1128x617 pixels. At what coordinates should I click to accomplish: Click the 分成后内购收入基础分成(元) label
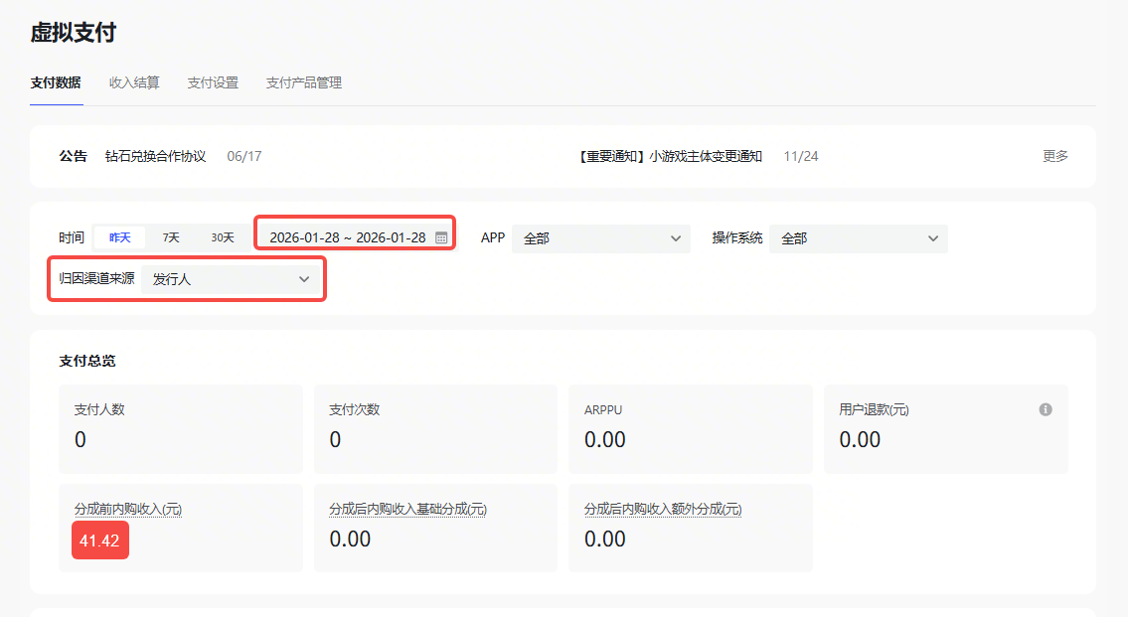point(407,509)
